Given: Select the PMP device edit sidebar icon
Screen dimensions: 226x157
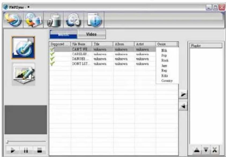Looking at the screenshot, I should (24, 74).
